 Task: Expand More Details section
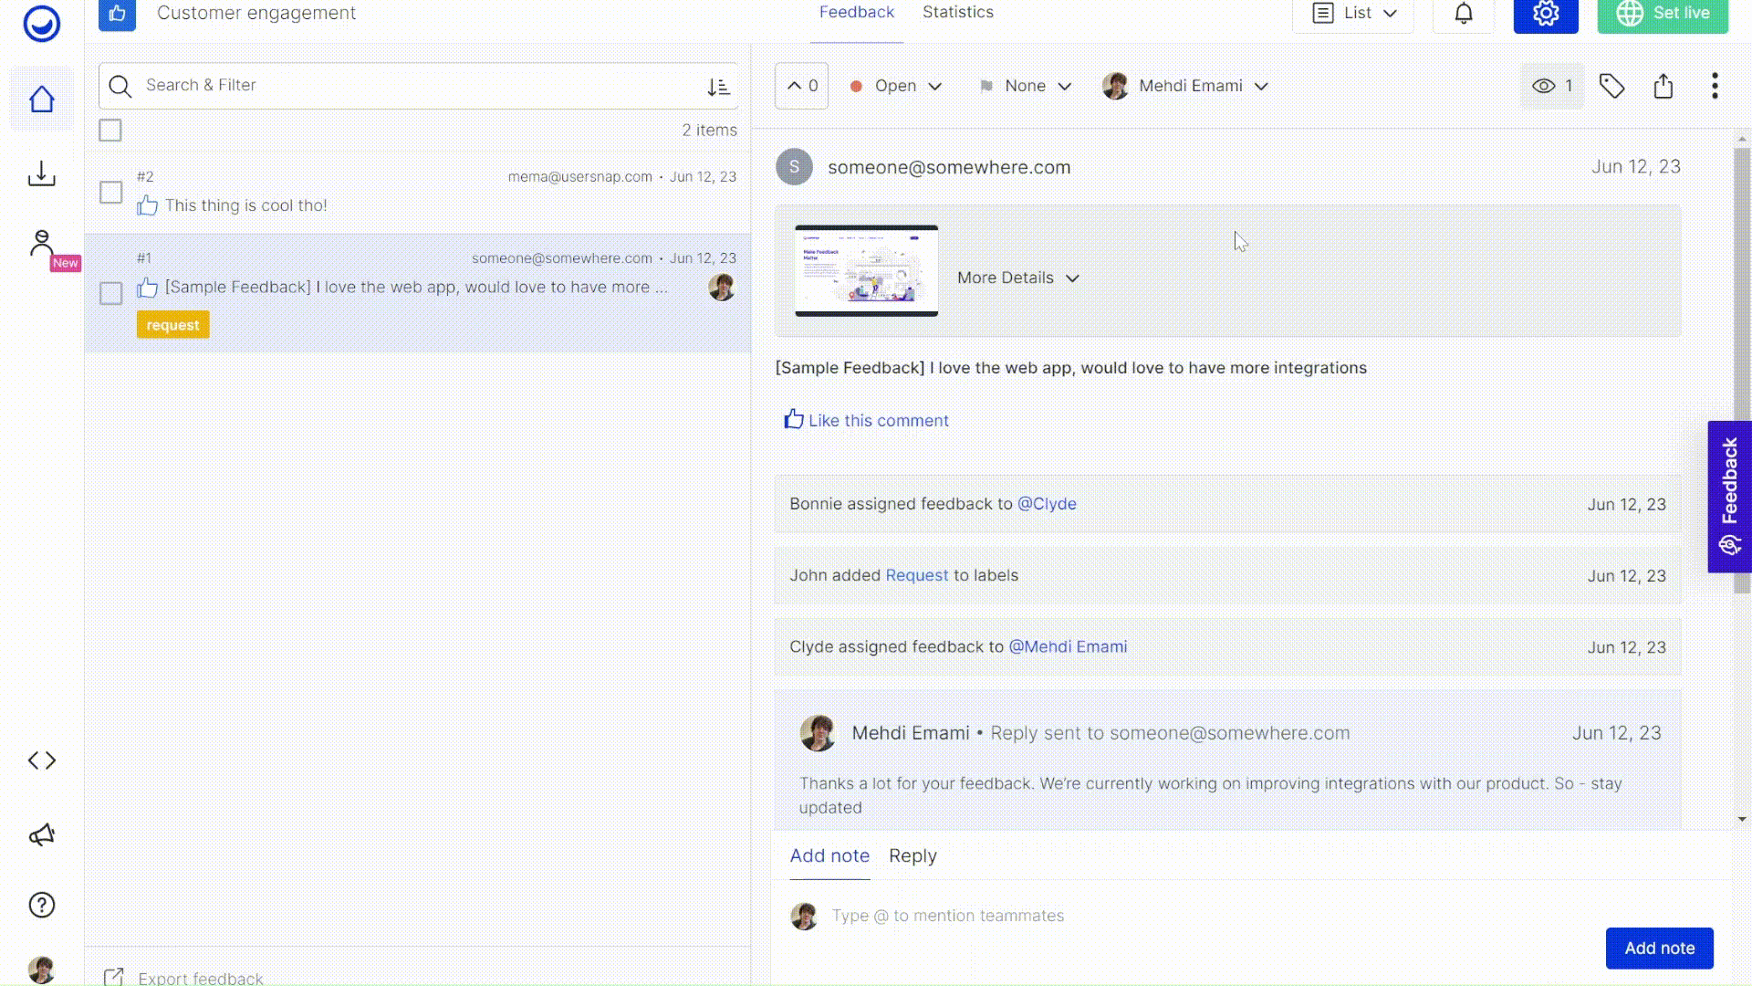click(x=1017, y=278)
